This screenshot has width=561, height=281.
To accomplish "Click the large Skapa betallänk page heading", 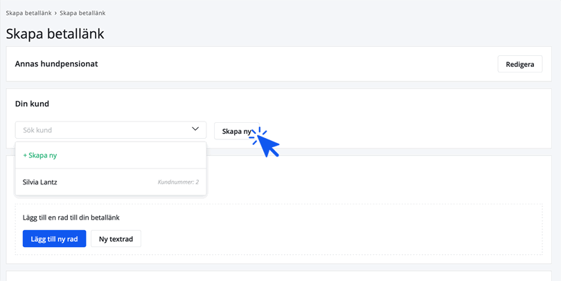I will (55, 34).
